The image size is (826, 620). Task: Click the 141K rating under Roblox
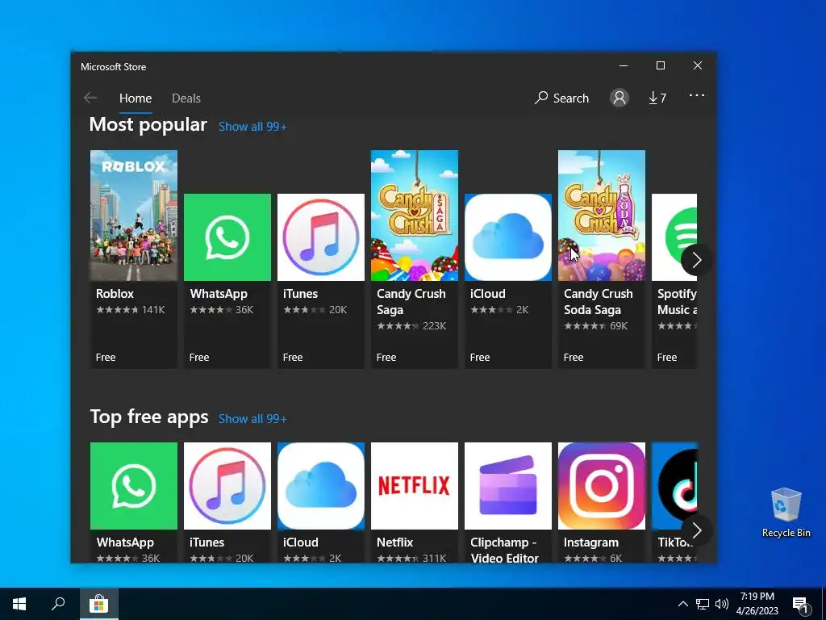coord(153,309)
